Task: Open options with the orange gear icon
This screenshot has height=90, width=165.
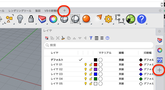Action: point(108,19)
